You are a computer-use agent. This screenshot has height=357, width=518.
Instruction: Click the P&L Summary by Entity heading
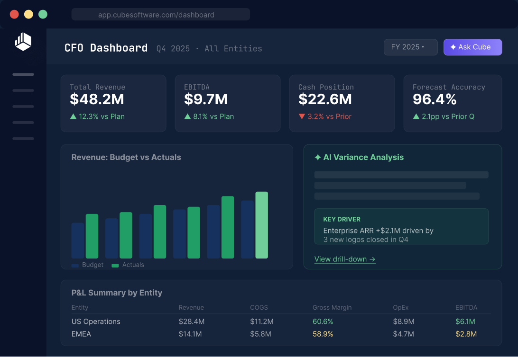tap(117, 293)
